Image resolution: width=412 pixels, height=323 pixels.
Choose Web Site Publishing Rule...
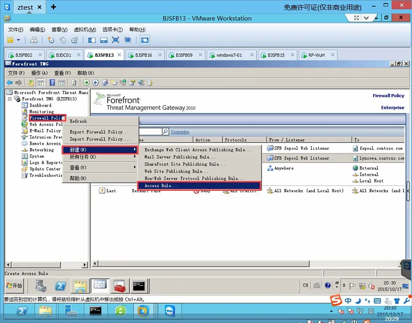(176, 171)
